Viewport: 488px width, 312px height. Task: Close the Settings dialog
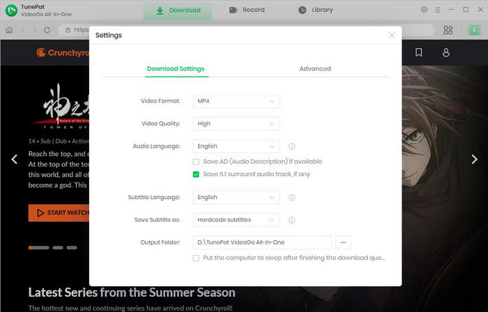tap(392, 36)
